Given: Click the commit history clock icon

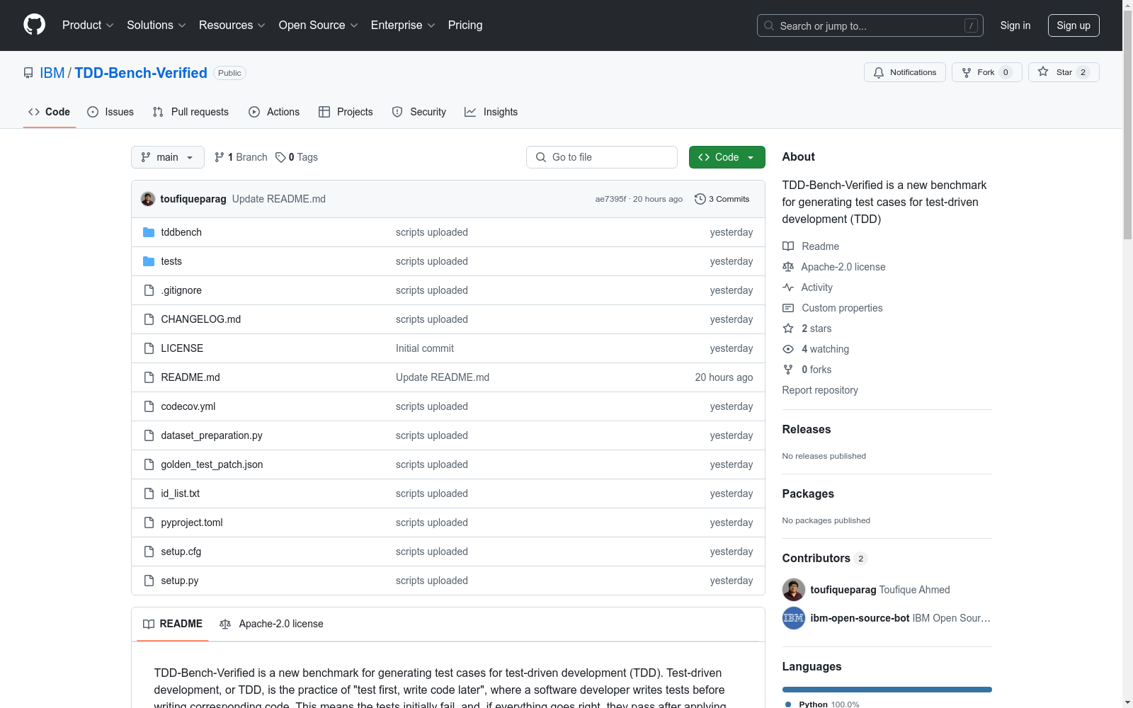Looking at the screenshot, I should click(700, 199).
